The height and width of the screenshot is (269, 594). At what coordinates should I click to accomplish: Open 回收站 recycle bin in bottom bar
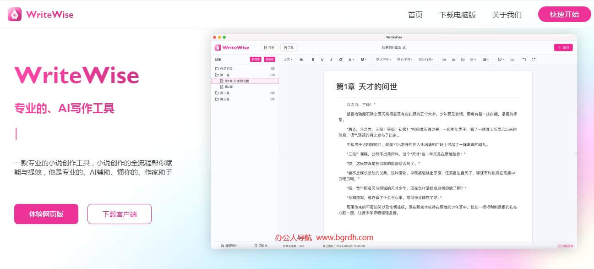point(261,246)
